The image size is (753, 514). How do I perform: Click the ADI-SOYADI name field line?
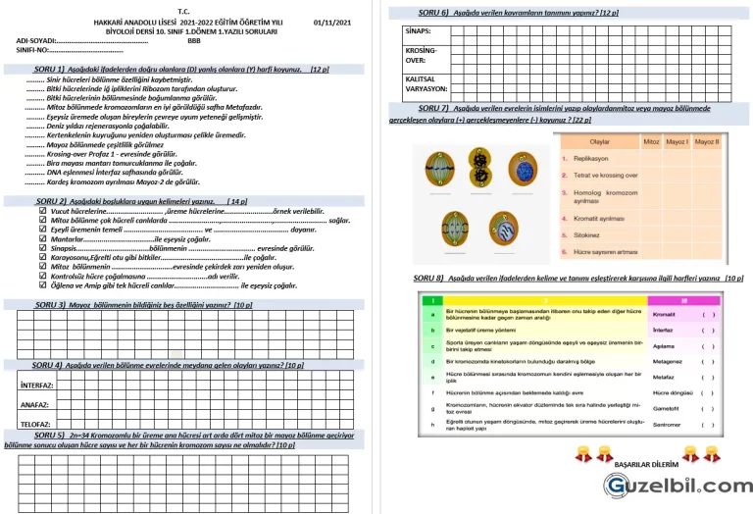click(x=88, y=41)
